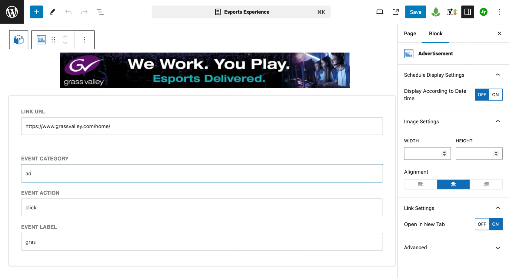The width and height of the screenshot is (509, 278).
Task: Toggle the settings sidebar icon
Action: (467, 12)
